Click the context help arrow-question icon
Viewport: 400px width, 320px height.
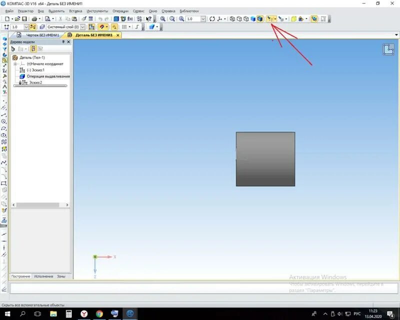(148, 19)
